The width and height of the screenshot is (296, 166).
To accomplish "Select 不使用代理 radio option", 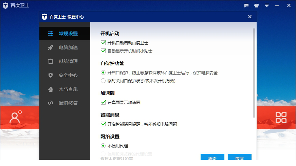I will tap(103, 146).
